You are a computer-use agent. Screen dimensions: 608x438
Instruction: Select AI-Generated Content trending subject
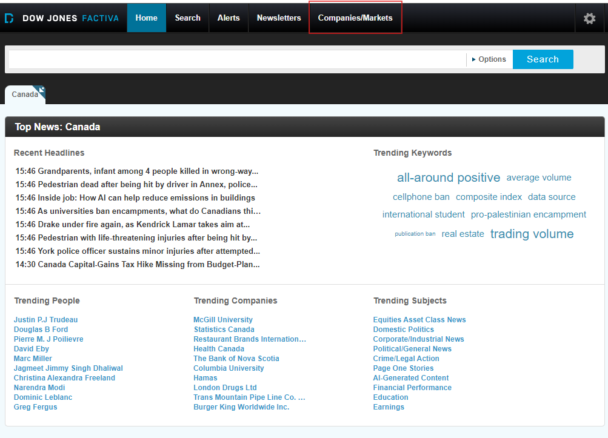(411, 378)
